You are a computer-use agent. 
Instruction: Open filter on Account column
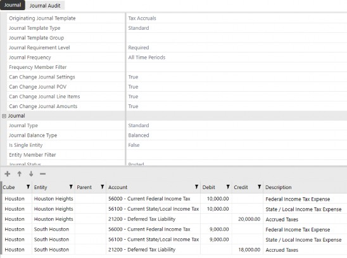(196, 187)
